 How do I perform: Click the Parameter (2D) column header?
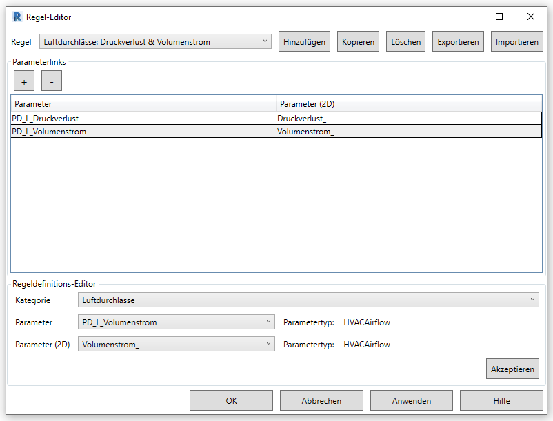[x=408, y=104]
